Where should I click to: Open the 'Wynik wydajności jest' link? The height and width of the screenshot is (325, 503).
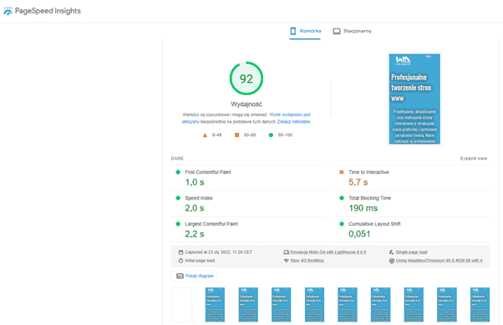tap(290, 114)
